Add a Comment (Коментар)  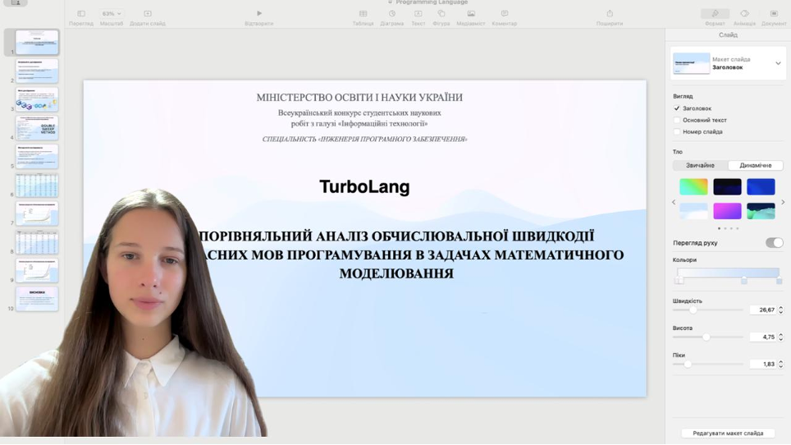(504, 14)
